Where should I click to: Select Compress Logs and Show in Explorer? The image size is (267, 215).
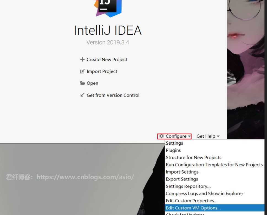click(215, 193)
